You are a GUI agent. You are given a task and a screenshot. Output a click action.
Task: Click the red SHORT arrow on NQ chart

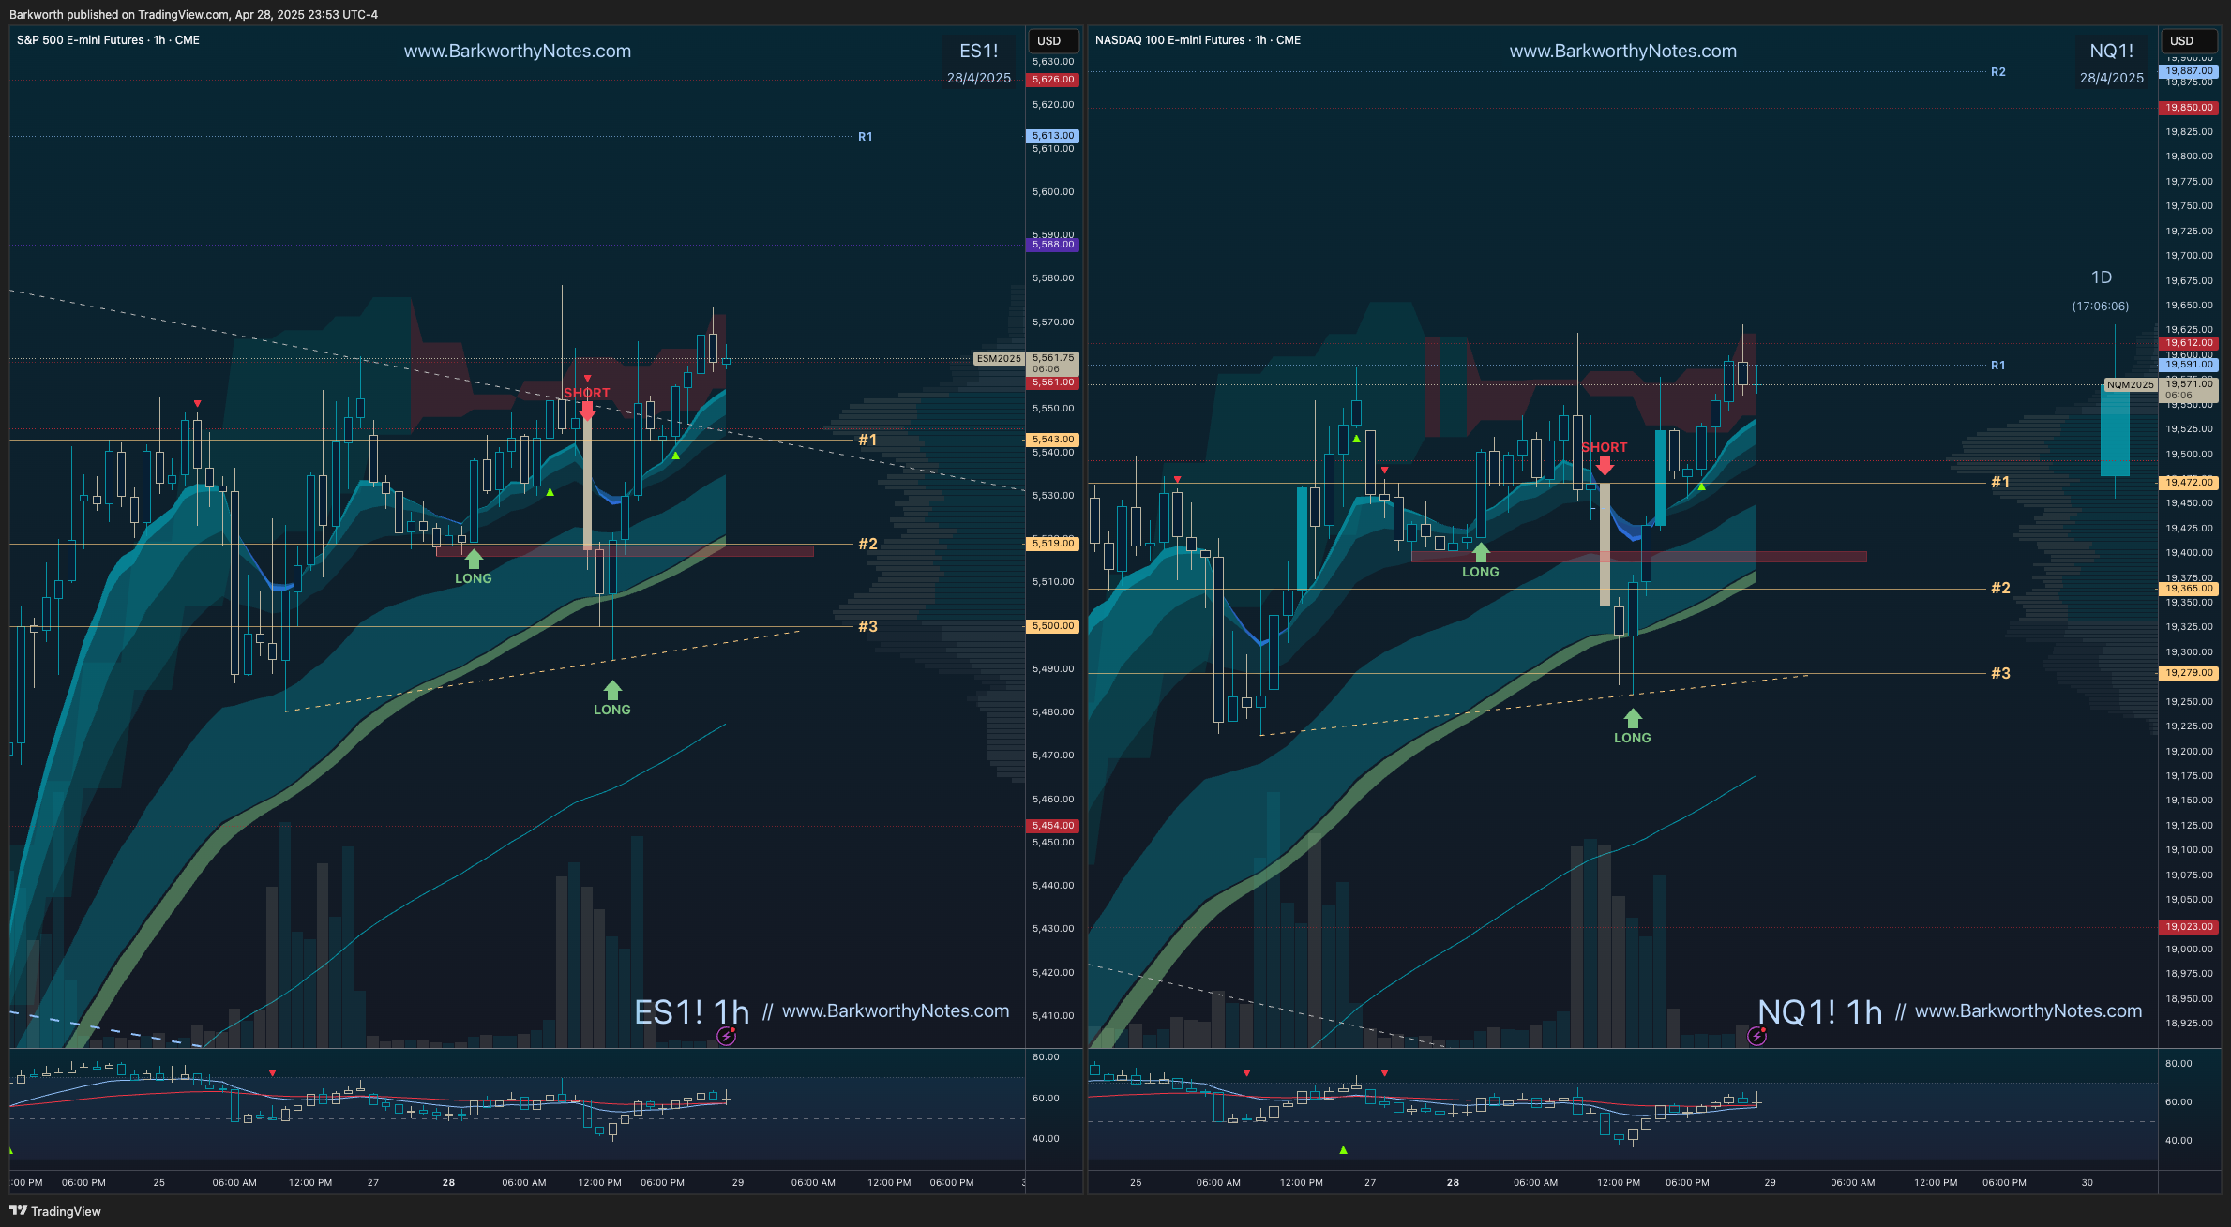coord(1605,465)
